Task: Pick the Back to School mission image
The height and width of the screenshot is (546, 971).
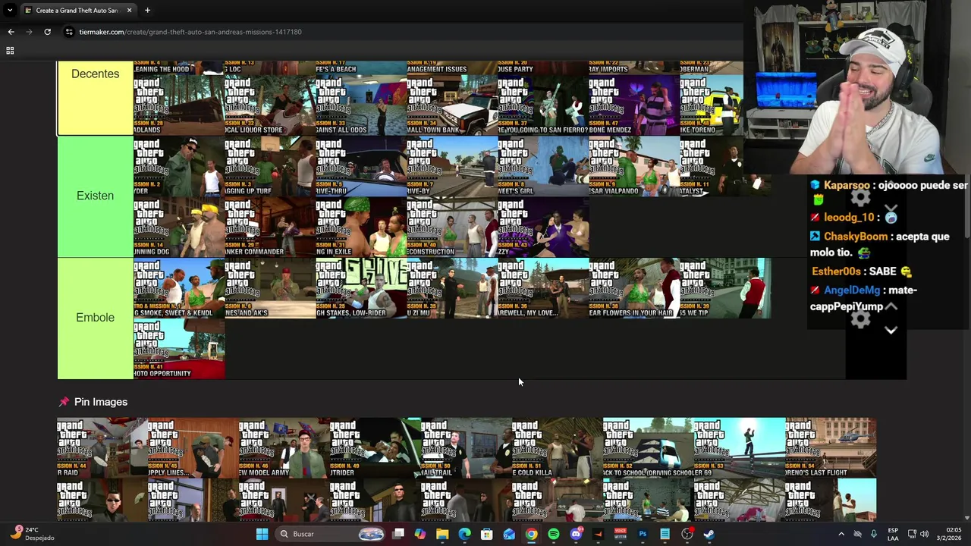Action: point(649,447)
